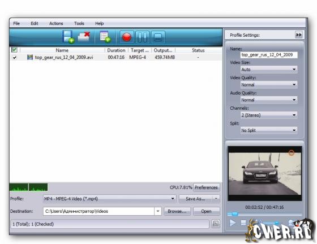Collapse Profile Settings with the double-arrow icon

click(299, 35)
